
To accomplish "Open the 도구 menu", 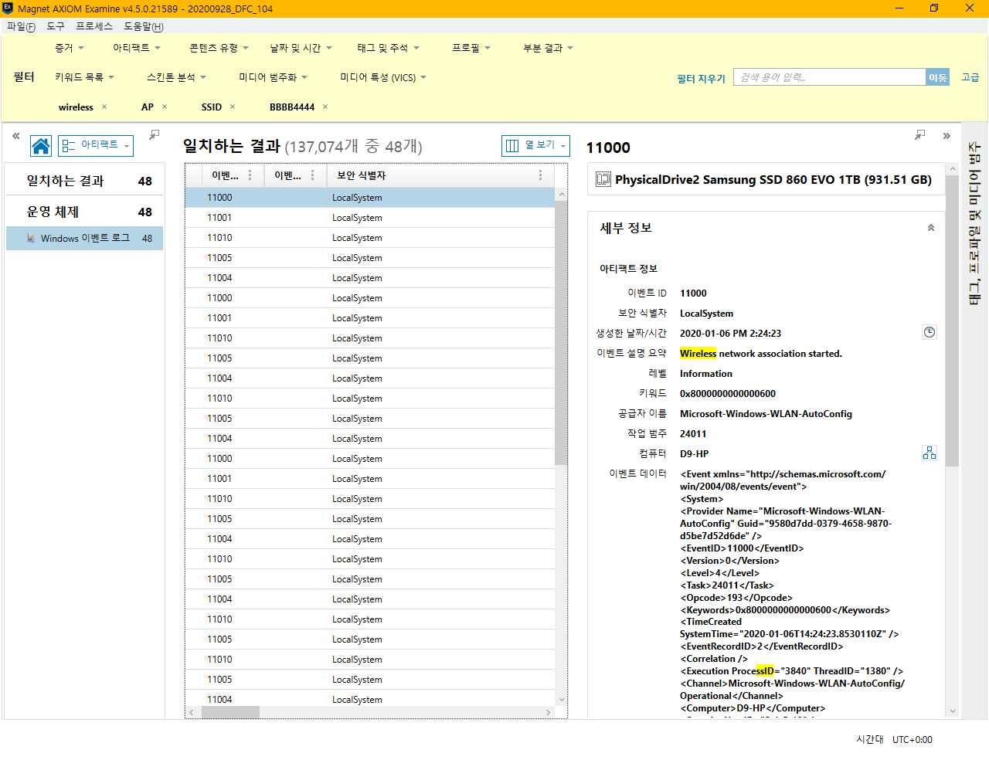I will (x=56, y=26).
